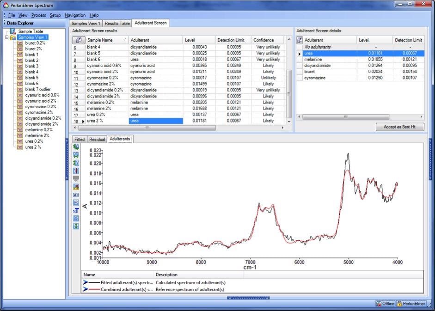Click the urea row selector arrow in details
435x311 pixels.
[x=300, y=54]
